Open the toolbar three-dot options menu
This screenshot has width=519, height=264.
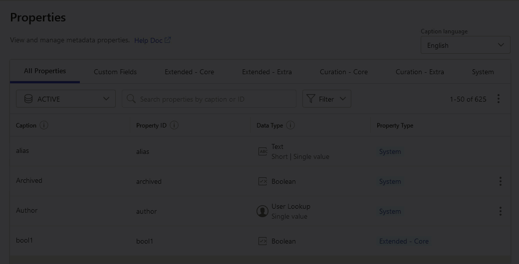click(498, 99)
